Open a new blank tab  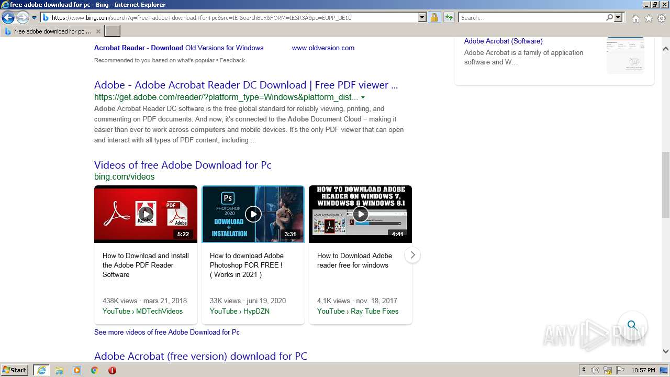click(x=113, y=31)
